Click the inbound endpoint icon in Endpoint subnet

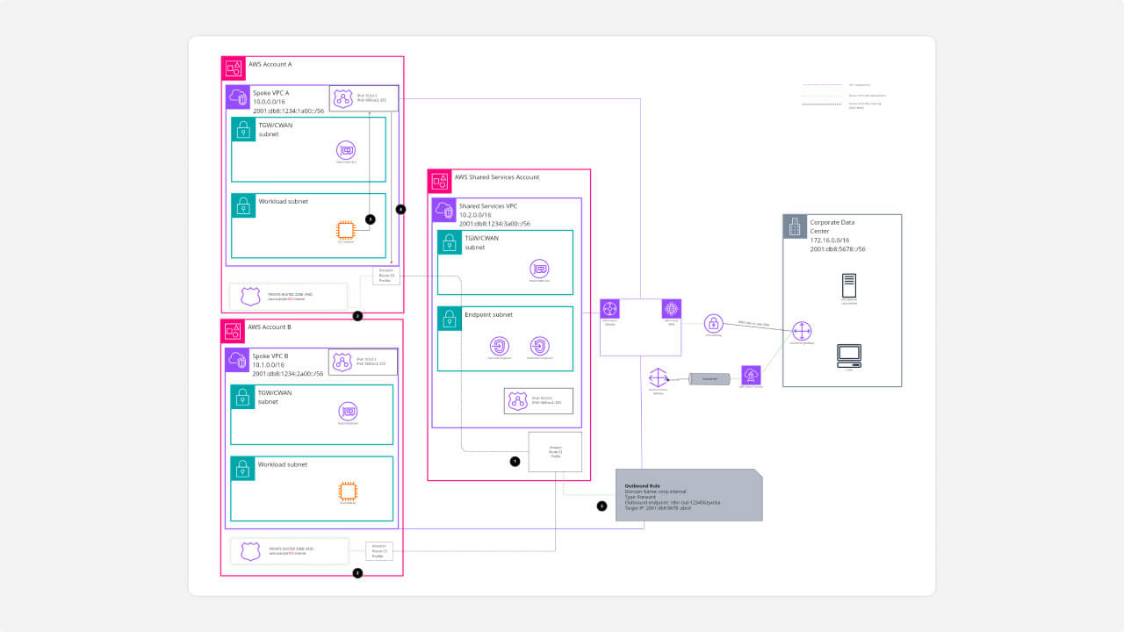click(498, 346)
